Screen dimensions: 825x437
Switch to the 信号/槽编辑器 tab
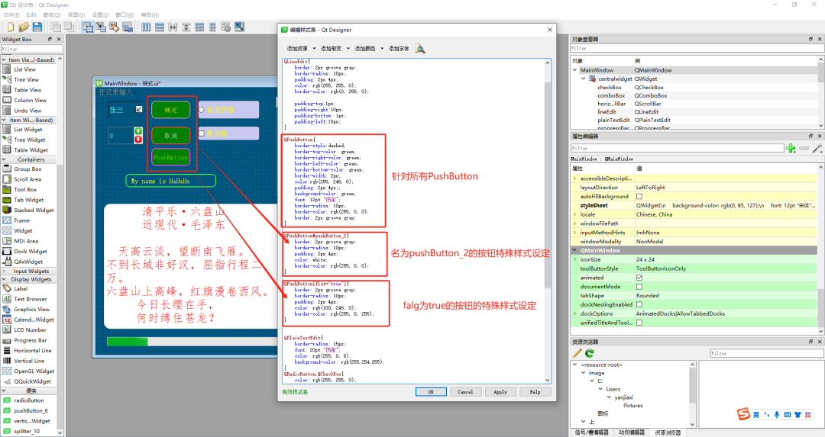[592, 432]
